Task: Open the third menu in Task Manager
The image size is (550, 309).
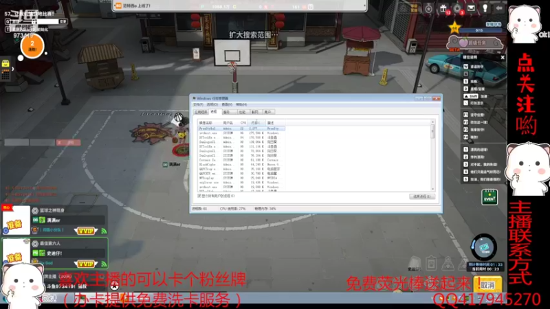Action: [x=227, y=105]
